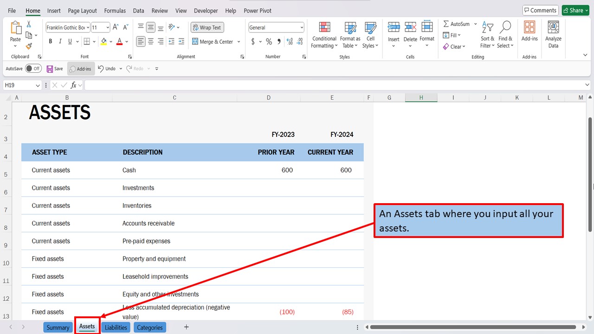
Task: Click the Undo button
Action: [x=107, y=69]
